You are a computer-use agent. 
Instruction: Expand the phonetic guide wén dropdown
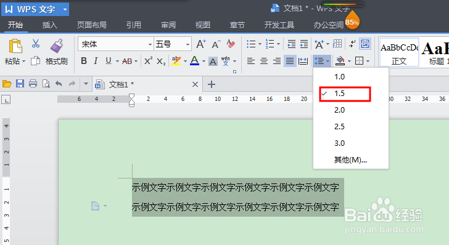pos(235,61)
